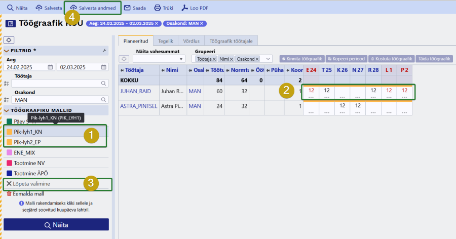Click the Eemalda mall trash item
This screenshot has height=239, width=456.
click(x=25, y=193)
